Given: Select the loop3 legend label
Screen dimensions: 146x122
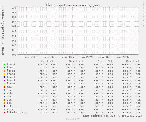Looking at the screenshot, I should 11,74.
